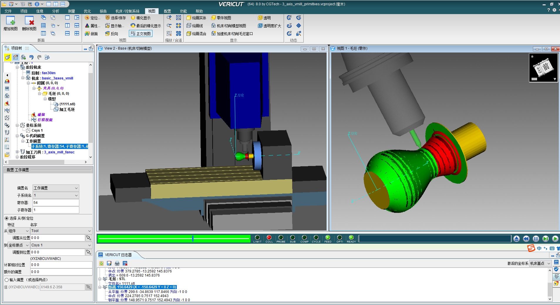This screenshot has height=305, width=560.
Task: Open the 帮助 menu
Action: click(x=199, y=11)
